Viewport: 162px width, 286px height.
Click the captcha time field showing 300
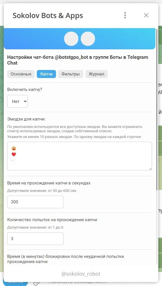tap(35, 202)
